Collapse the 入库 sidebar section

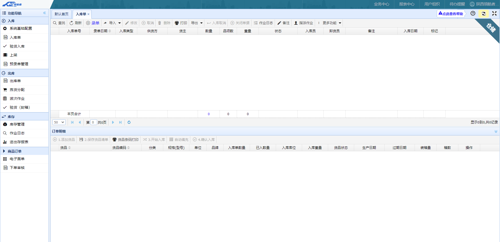tap(24, 21)
